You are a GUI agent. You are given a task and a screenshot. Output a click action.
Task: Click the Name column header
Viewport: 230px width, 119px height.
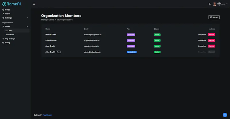click(48, 29)
